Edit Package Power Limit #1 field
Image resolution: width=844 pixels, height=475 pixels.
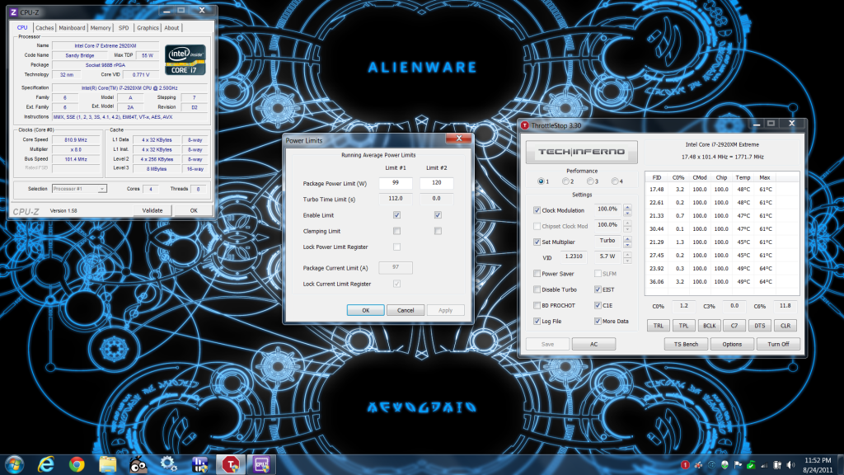396,183
